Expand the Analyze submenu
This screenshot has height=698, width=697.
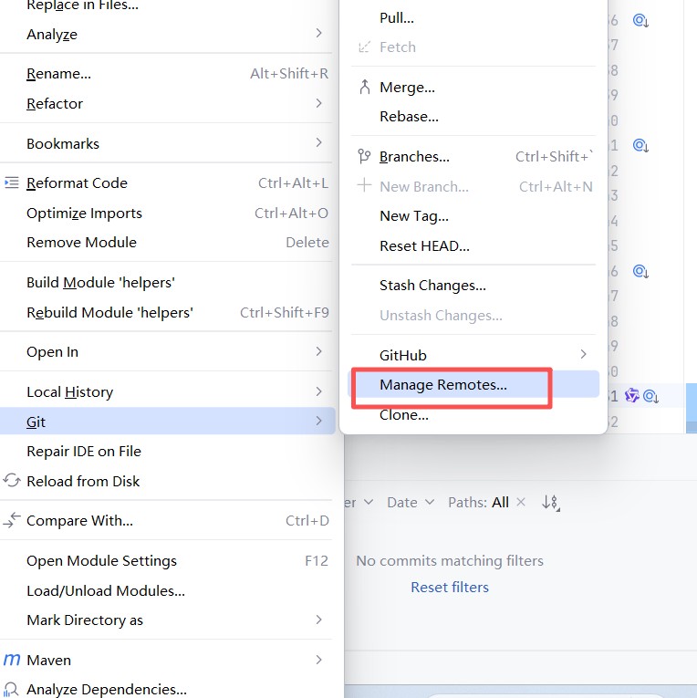click(x=318, y=33)
